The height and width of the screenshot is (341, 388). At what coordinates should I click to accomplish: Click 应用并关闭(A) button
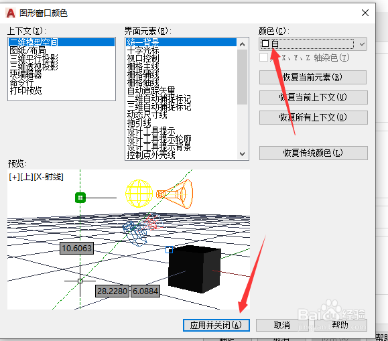(216, 325)
